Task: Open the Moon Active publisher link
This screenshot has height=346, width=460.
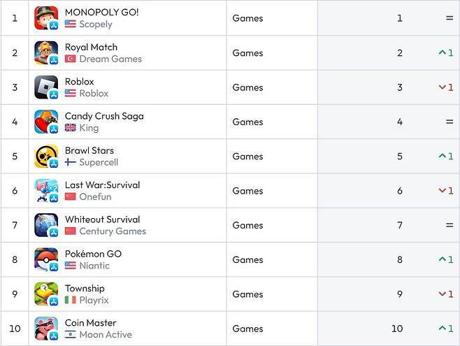Action: coord(106,335)
